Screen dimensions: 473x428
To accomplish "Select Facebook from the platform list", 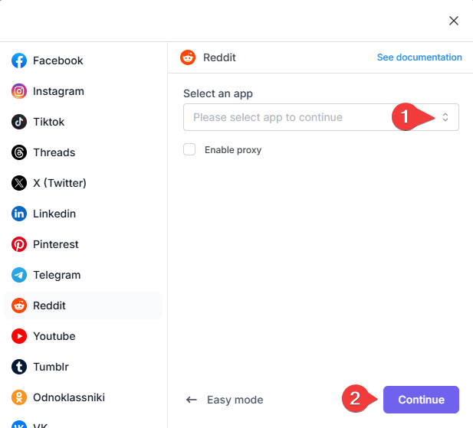I will (x=83, y=60).
